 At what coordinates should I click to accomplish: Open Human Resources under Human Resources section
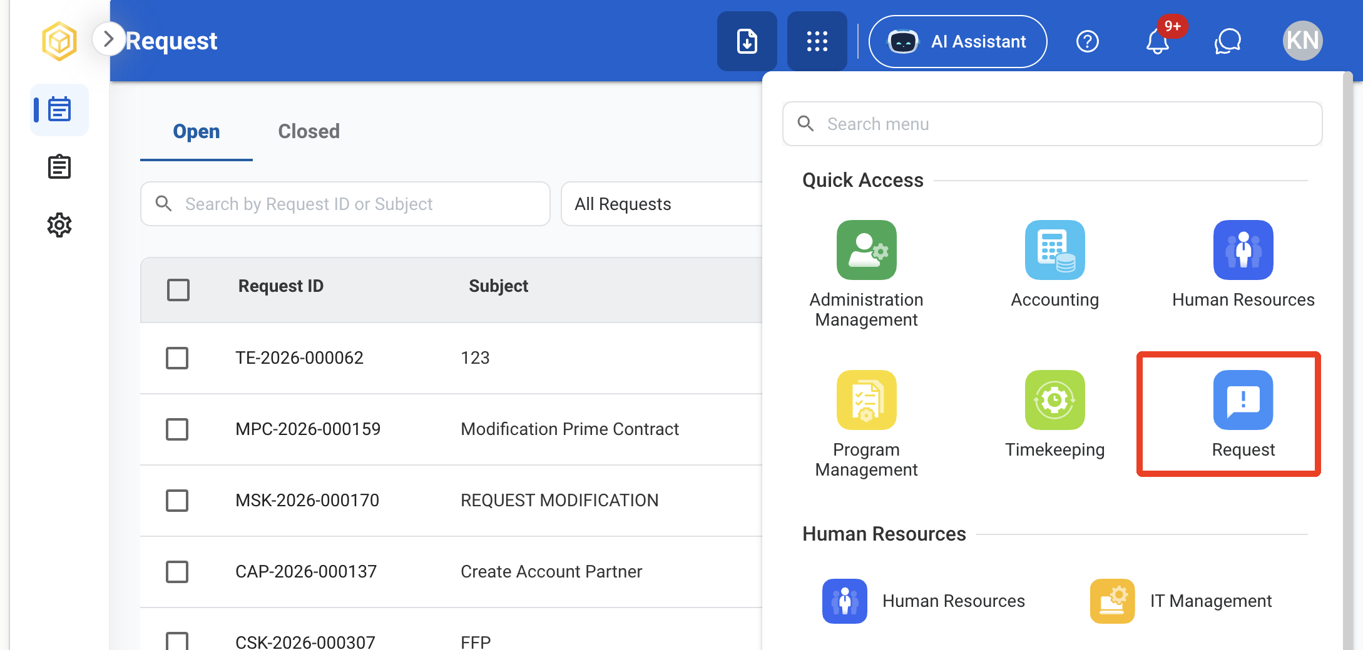tap(924, 601)
